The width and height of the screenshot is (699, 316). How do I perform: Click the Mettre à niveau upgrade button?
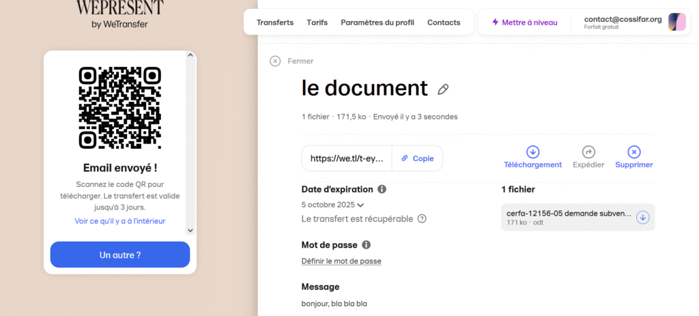point(524,23)
